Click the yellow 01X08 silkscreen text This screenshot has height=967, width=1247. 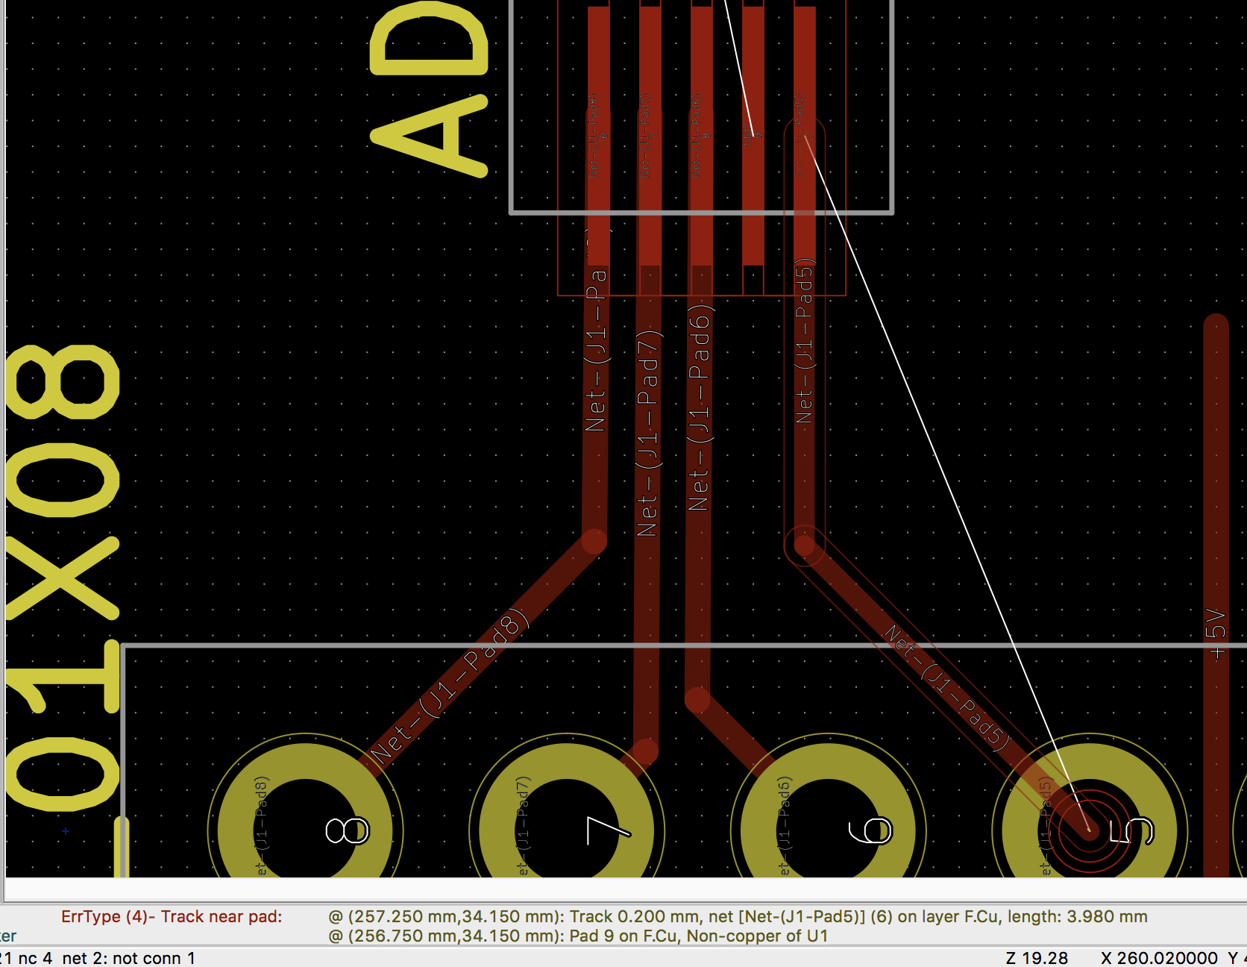[63, 578]
